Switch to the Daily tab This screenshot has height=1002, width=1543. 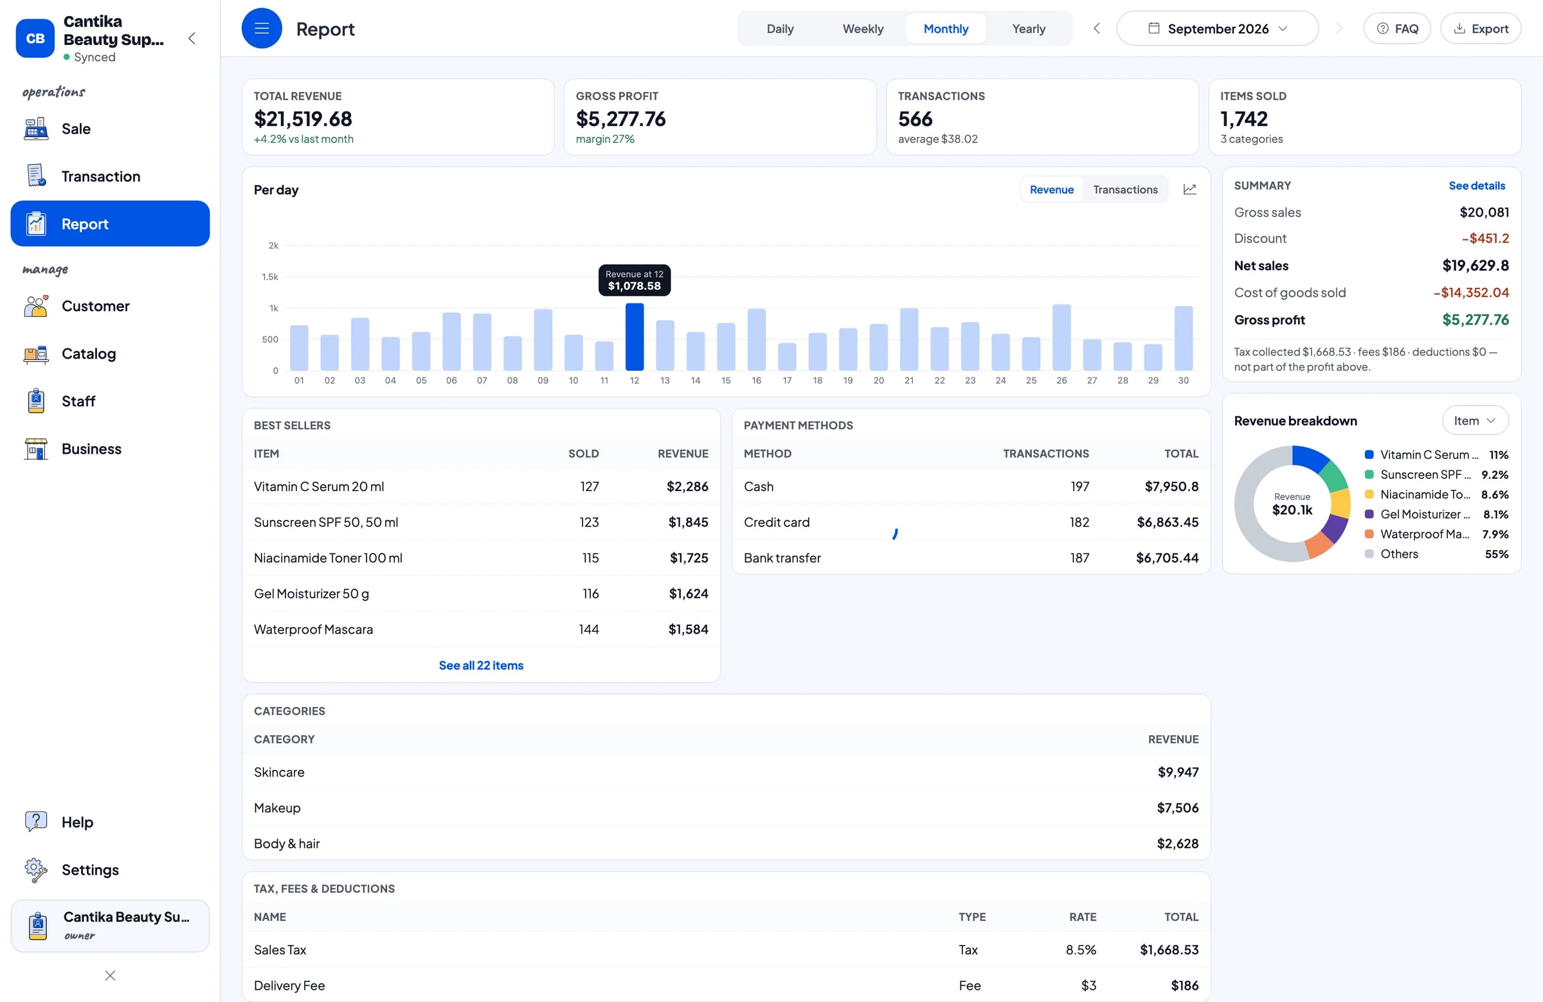(x=779, y=28)
